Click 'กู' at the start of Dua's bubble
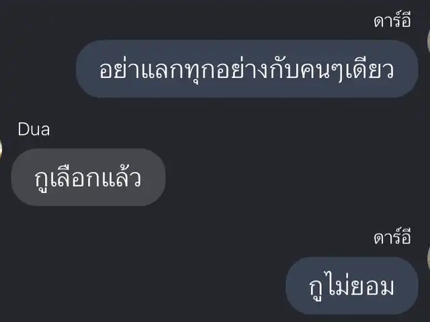430x322 pixels. tap(42, 181)
